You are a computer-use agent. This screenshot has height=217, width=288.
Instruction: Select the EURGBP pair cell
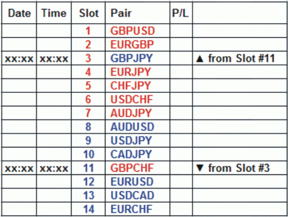(x=138, y=45)
